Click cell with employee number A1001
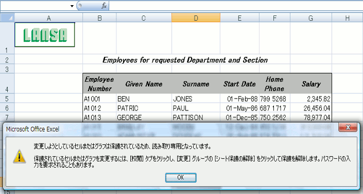 pyautogui.click(x=99, y=99)
